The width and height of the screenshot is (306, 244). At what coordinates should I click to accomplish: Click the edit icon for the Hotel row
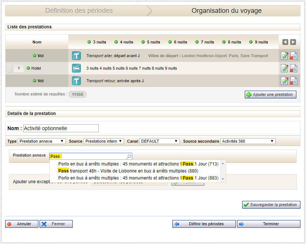point(285,68)
